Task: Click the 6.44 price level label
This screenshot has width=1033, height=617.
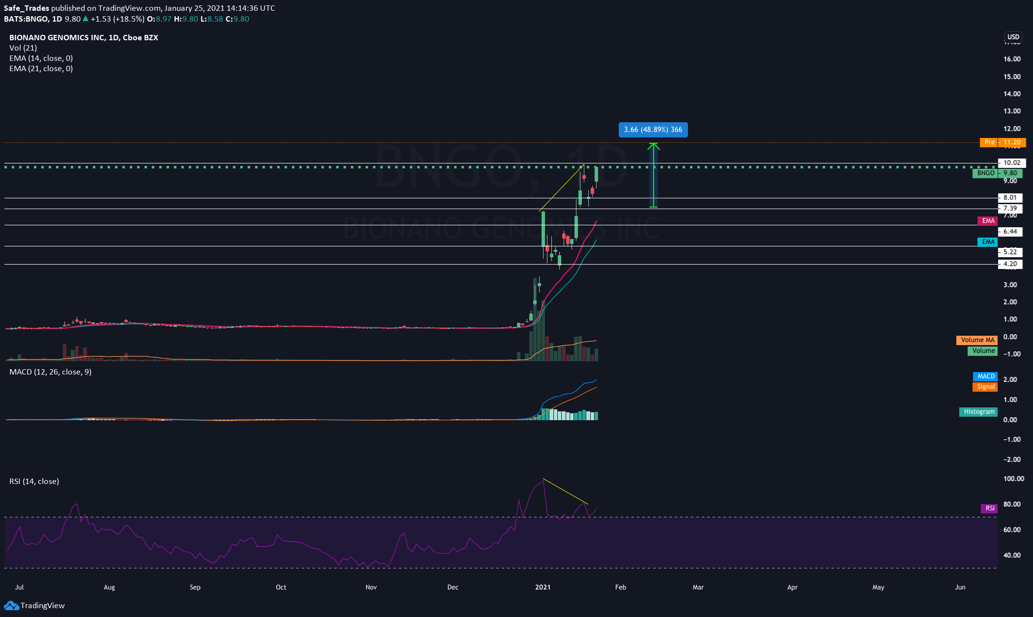Action: tap(1010, 232)
